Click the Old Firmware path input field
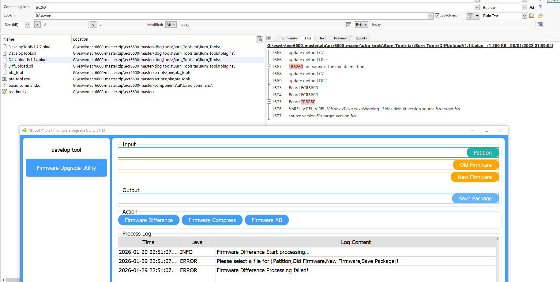560x282 pixels. point(285,165)
